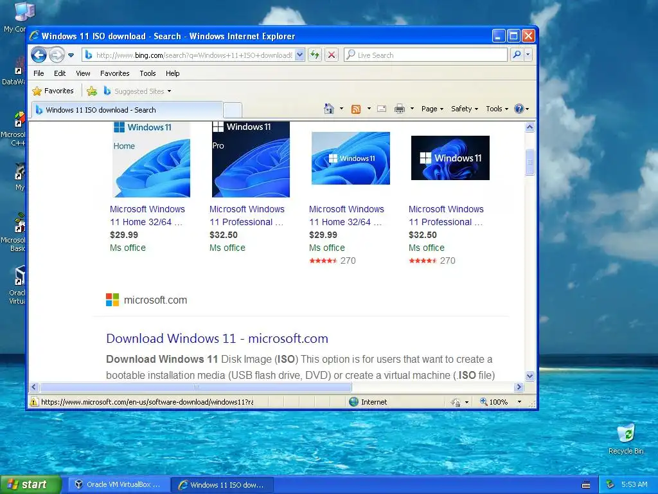The width and height of the screenshot is (658, 494).
Task: Click the red Stop loading button
Action: pos(332,55)
